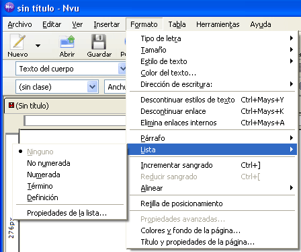Select Descontinuar enlace
This screenshot has width=301, height=252.
(x=212, y=111)
